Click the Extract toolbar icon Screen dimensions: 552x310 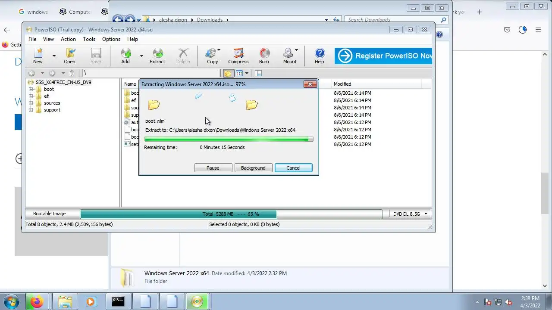(157, 56)
